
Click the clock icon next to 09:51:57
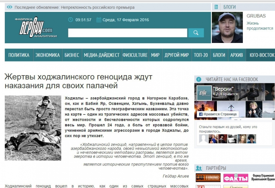tap(71, 20)
